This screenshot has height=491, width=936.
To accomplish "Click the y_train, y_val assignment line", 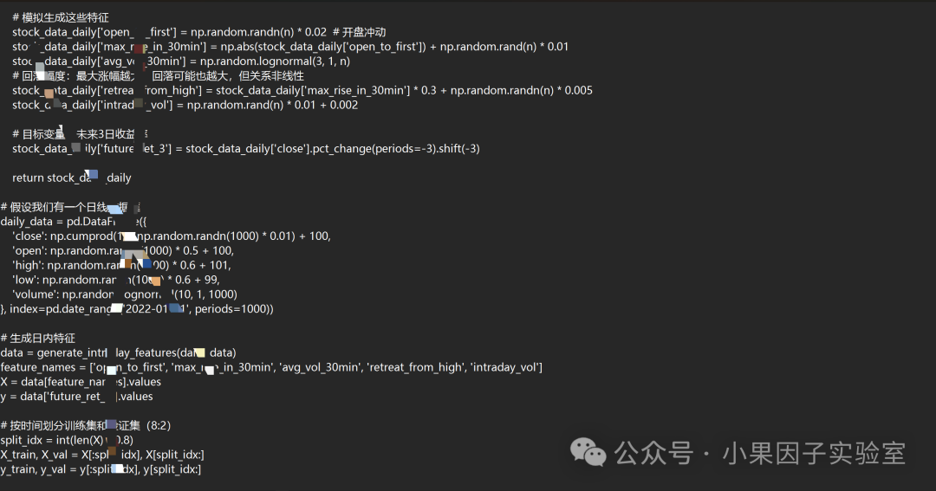I will click(x=101, y=469).
